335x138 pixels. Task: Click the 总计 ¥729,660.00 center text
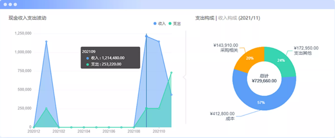pos(264,78)
